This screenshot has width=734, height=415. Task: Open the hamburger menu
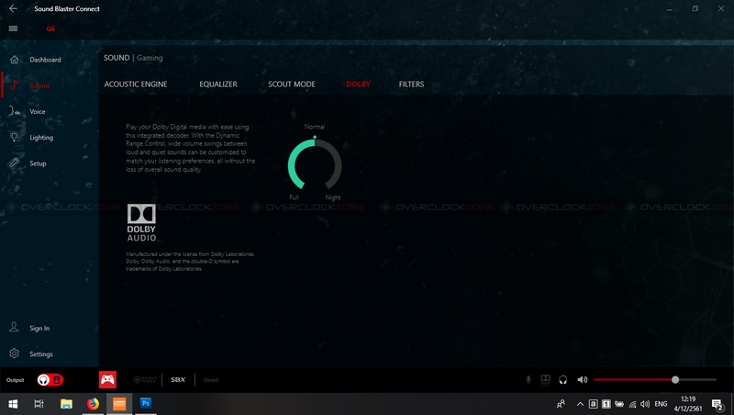click(13, 28)
